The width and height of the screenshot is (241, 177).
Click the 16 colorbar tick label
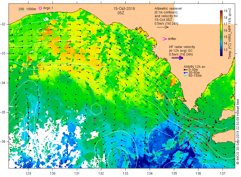[225, 31]
